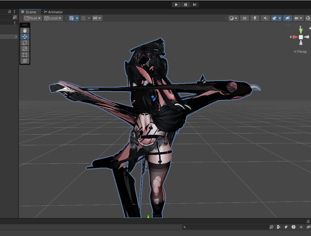This screenshot has width=311, height=236.
Task: Open the Search by Label tag filter
Action: pos(286,227)
